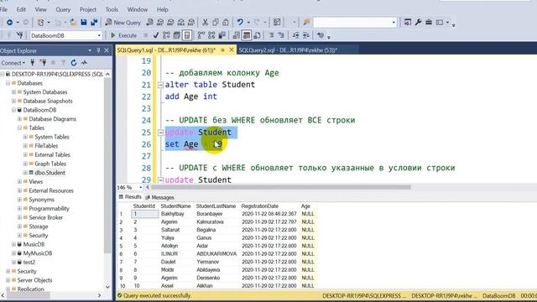The width and height of the screenshot is (537, 302).
Task: Pin the Object Explorer panel
Action: [x=98, y=50]
